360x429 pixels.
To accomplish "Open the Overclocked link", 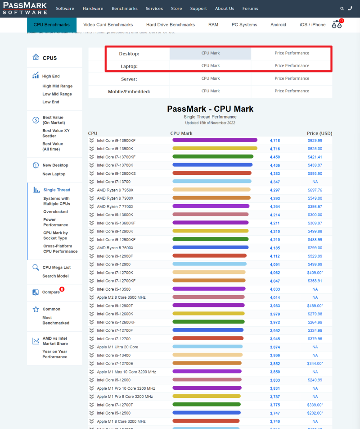I will (55, 212).
